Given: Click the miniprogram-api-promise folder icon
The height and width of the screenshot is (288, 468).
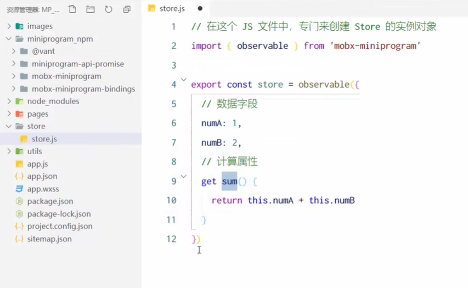Looking at the screenshot, I should (24, 64).
